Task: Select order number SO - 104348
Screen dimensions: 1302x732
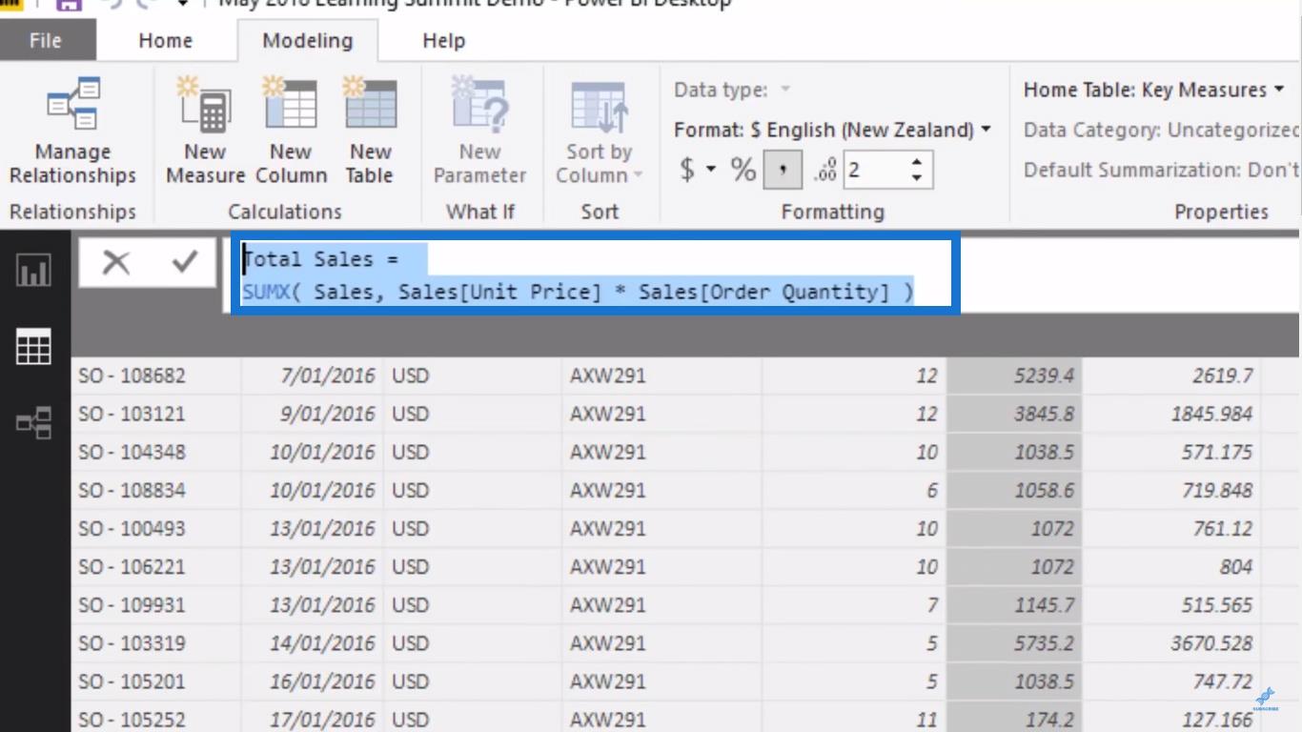Action: pyautogui.click(x=132, y=452)
